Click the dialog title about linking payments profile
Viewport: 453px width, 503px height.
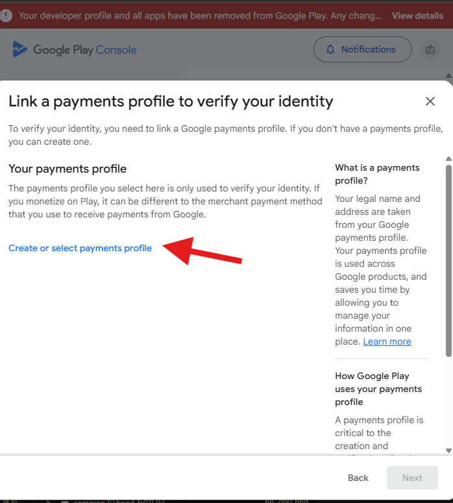(171, 101)
